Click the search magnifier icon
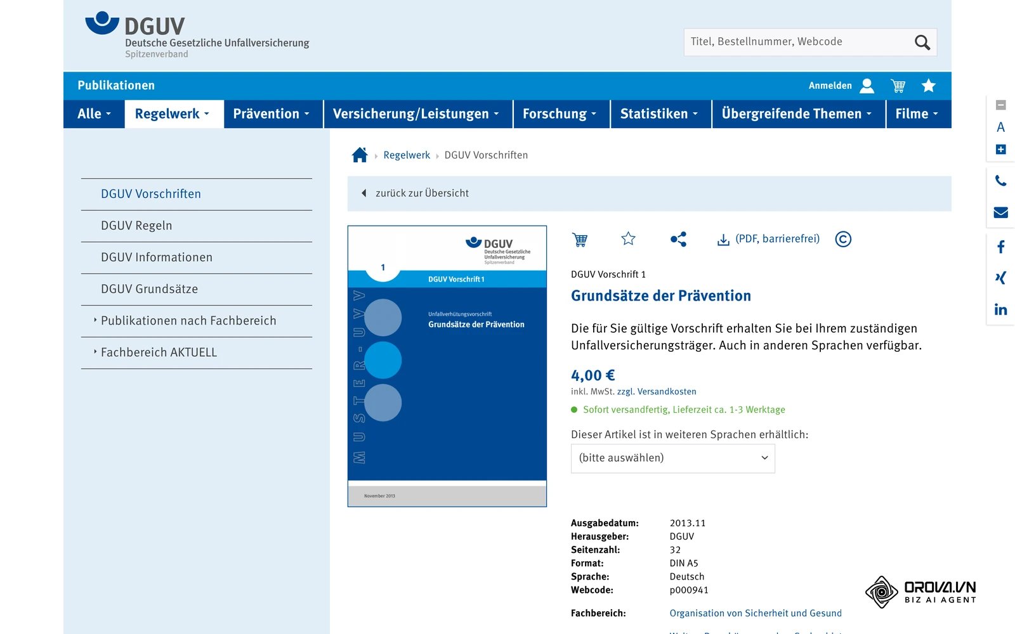 pos(922,42)
